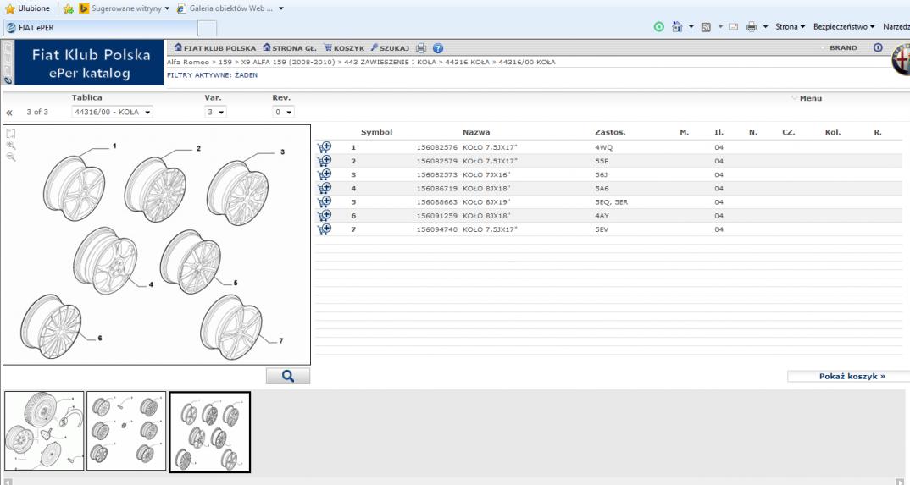
Task: Click the print icon in ePER toolbar
Action: click(421, 48)
